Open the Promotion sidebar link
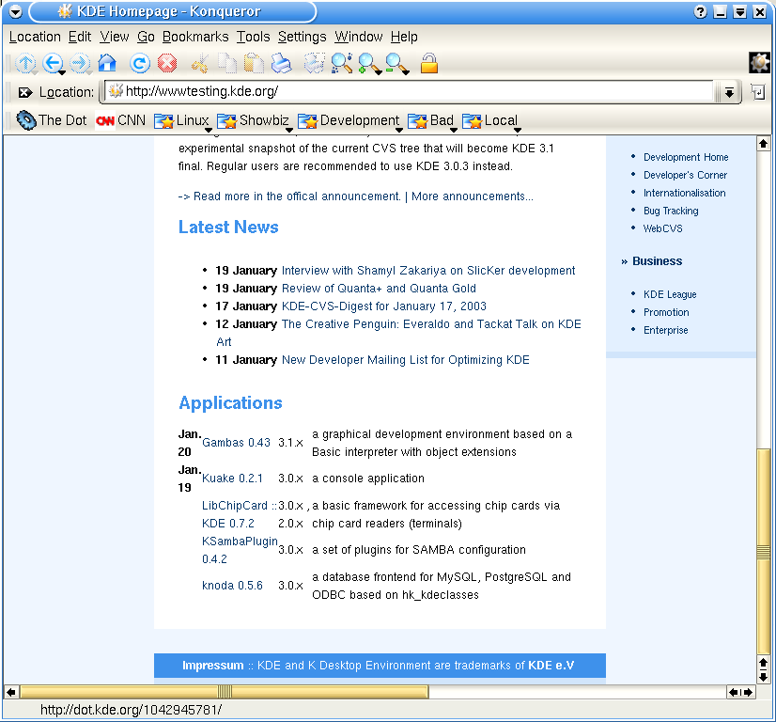 pos(666,312)
